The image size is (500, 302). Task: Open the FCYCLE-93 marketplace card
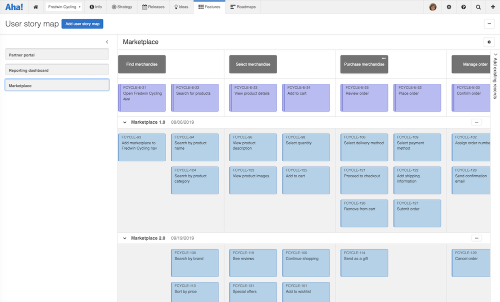141,147
